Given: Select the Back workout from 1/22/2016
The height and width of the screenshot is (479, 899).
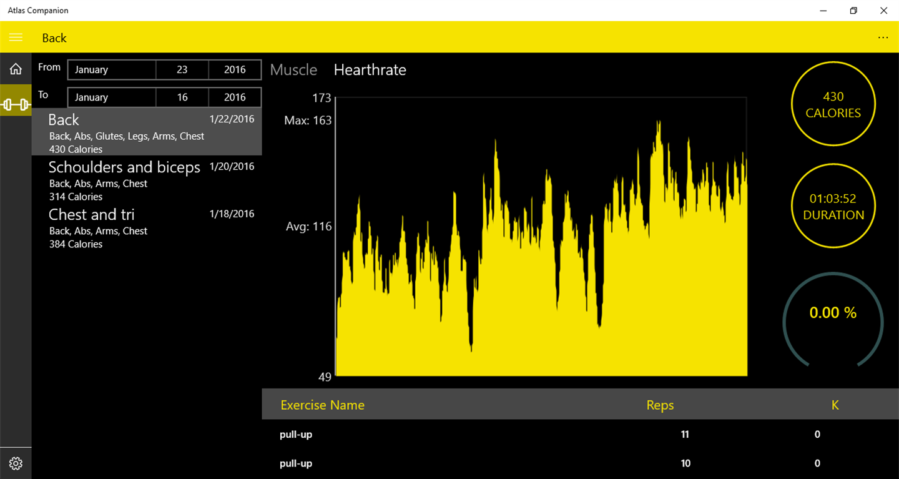Looking at the screenshot, I should coord(147,132).
